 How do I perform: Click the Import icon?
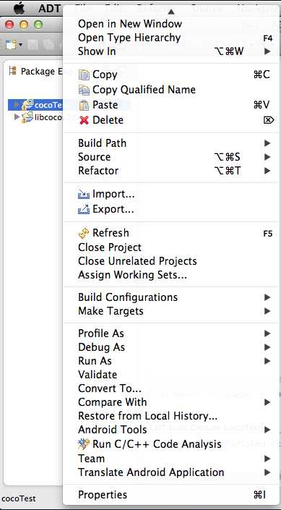(x=84, y=195)
